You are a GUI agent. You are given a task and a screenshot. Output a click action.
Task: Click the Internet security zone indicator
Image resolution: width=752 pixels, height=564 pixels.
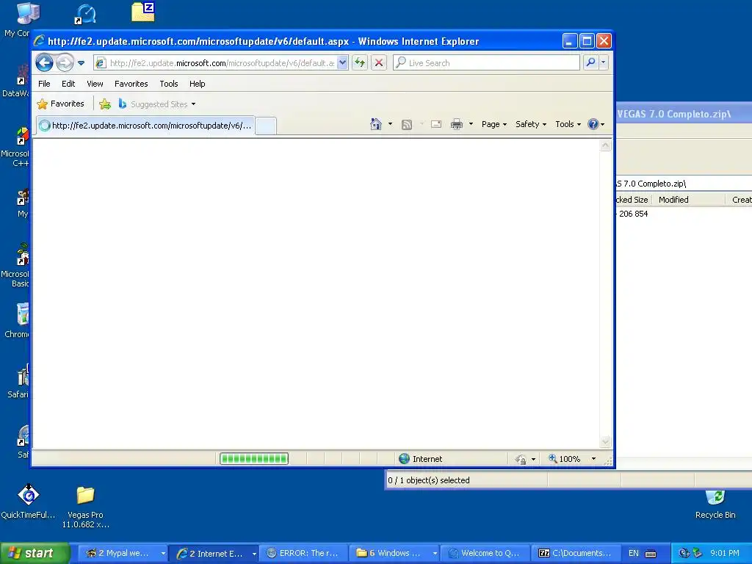pyautogui.click(x=421, y=459)
